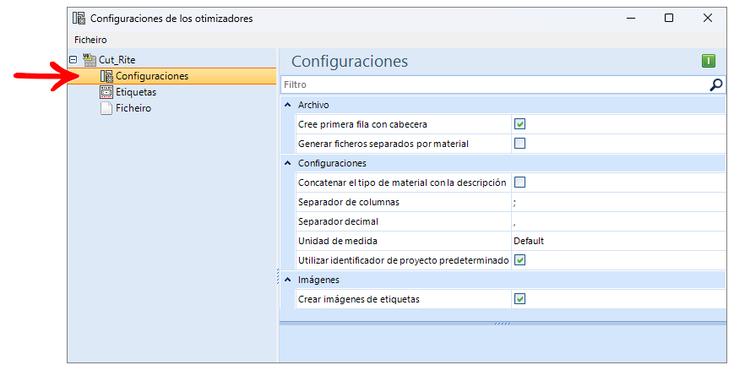This screenshot has width=734, height=365.
Task: Select Configuraciones in the tree
Action: pos(152,76)
